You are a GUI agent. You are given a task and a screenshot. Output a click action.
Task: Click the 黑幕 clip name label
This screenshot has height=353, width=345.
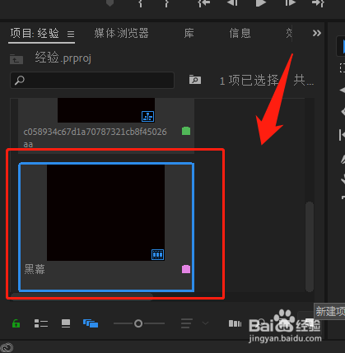click(35, 269)
